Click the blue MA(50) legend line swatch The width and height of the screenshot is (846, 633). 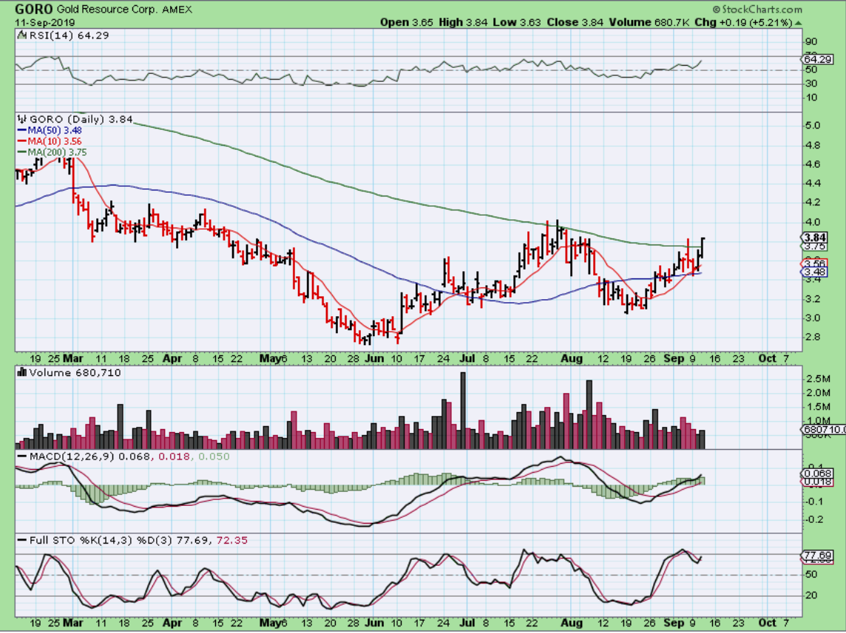click(x=21, y=131)
